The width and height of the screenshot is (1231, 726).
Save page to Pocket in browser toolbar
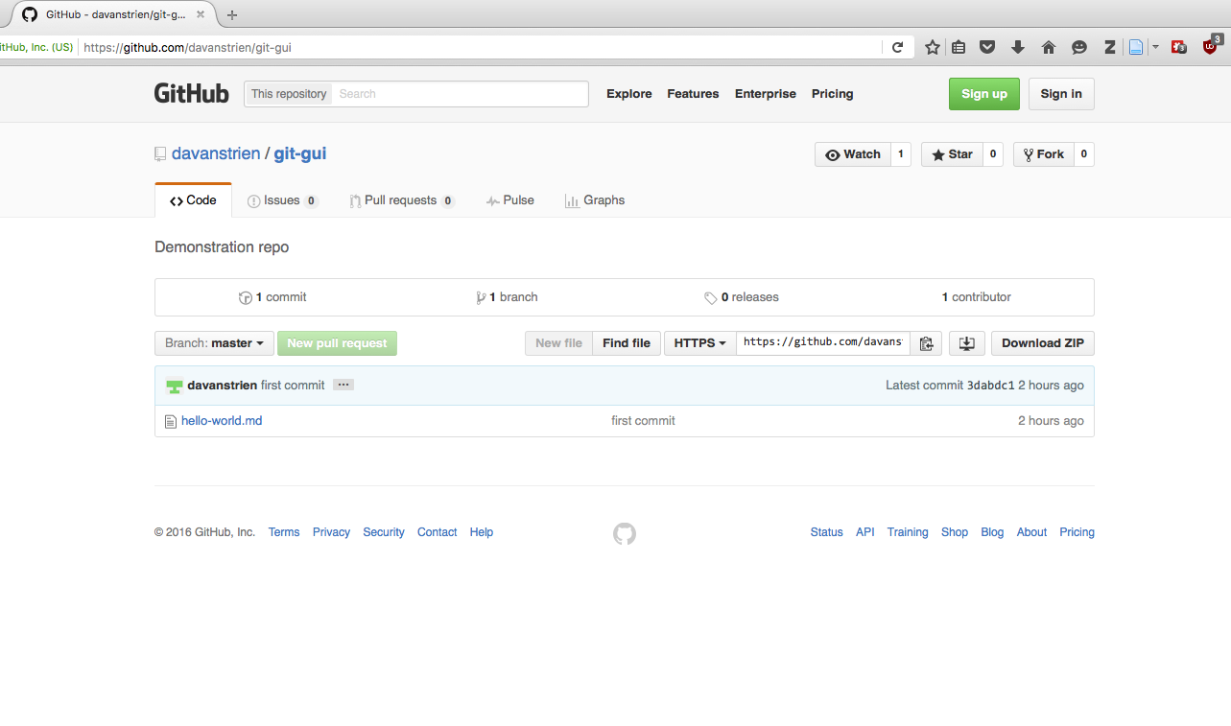987,46
